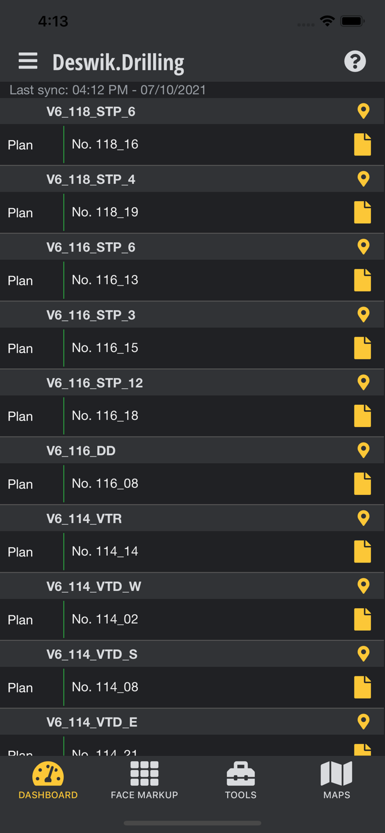The width and height of the screenshot is (385, 833).
Task: Tap location pin for V6_114_VTR
Action: point(363,518)
